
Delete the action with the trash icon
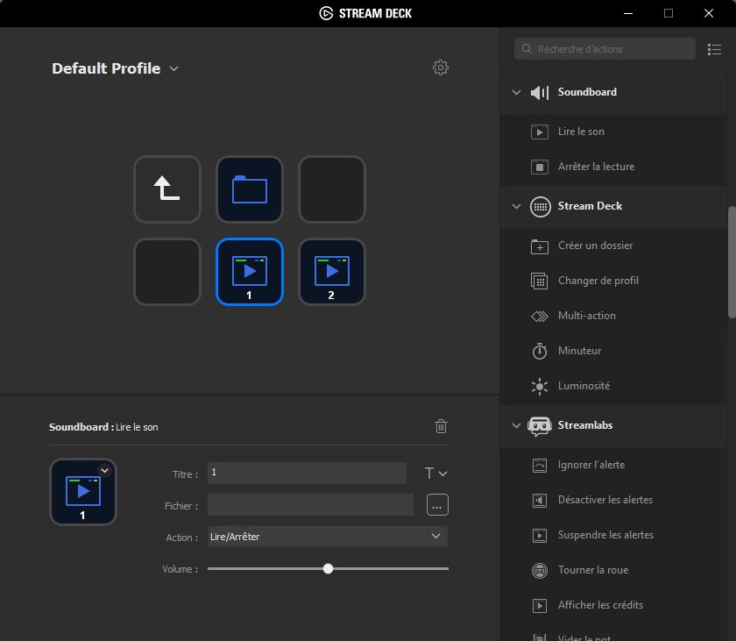click(441, 426)
